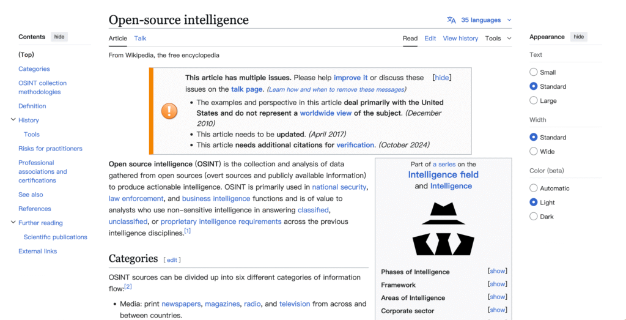The width and height of the screenshot is (626, 320).
Task: Open the View history tab
Action: 460,39
